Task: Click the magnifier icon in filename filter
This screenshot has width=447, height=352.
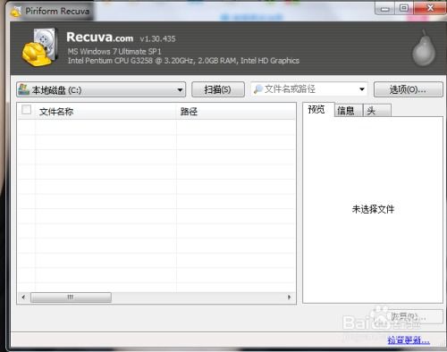Action: pos(257,88)
